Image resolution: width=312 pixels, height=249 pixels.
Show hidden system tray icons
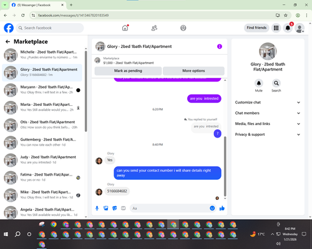[x=272, y=234]
